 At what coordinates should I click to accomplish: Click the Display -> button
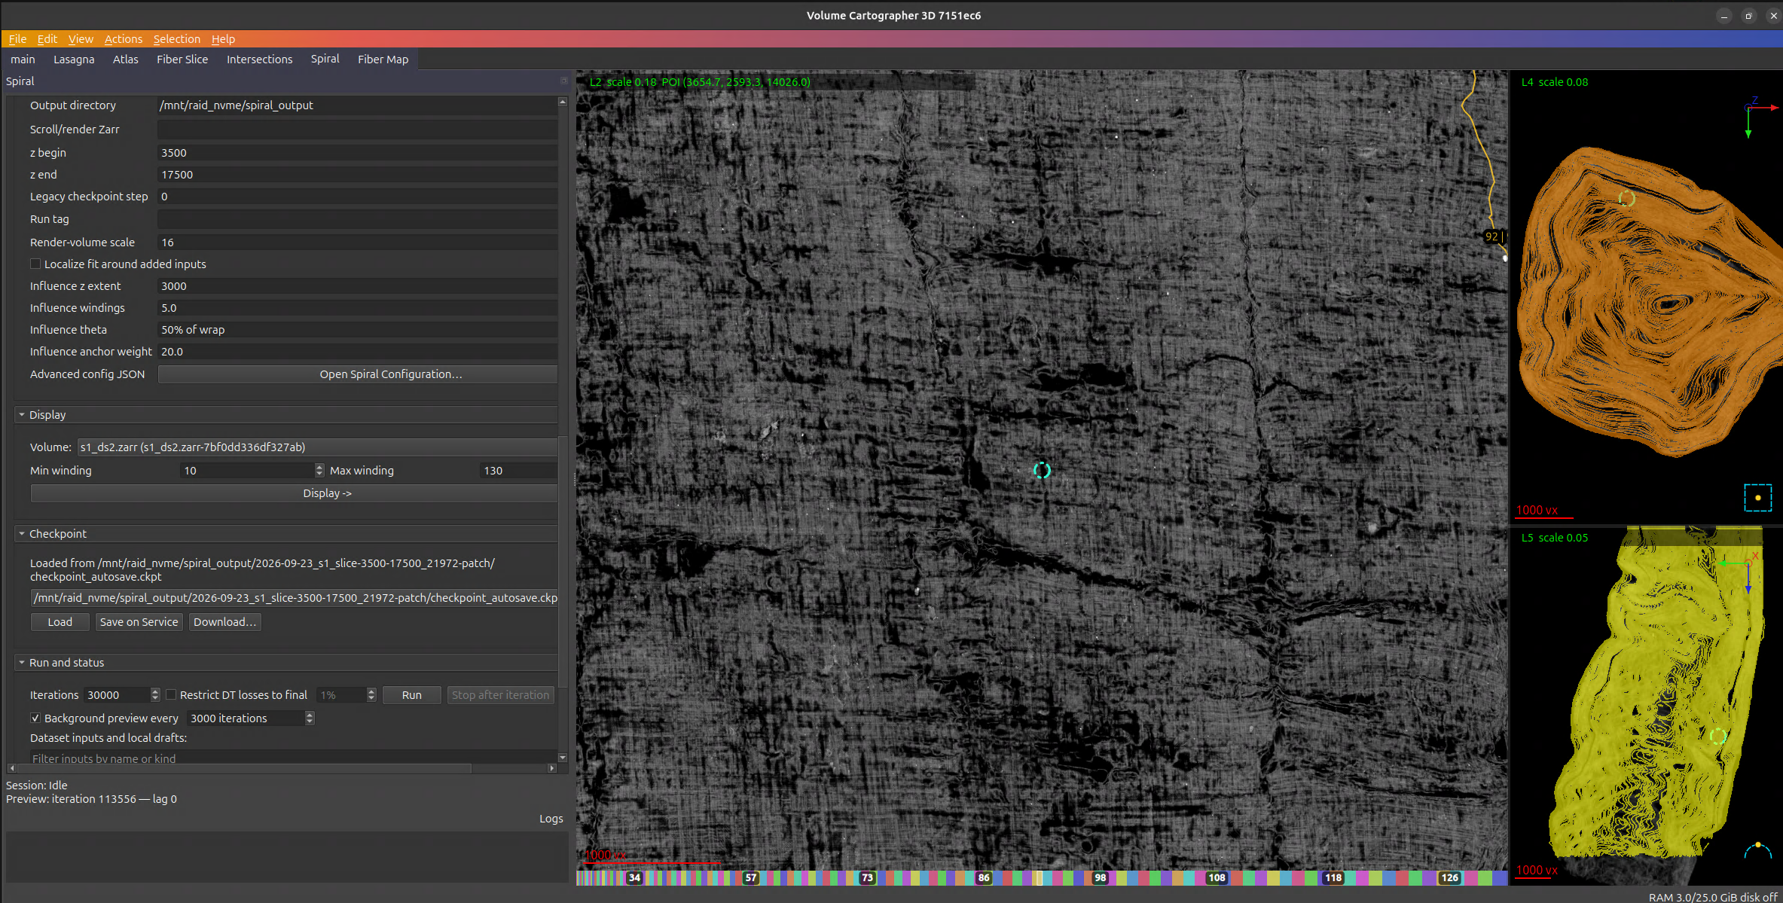(294, 493)
